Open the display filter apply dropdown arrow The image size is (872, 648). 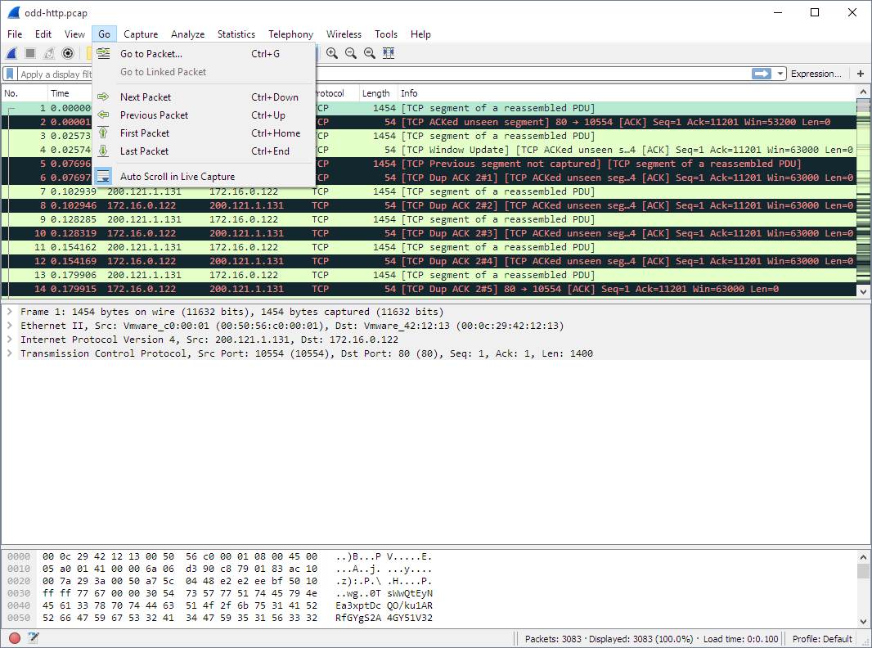click(x=780, y=74)
